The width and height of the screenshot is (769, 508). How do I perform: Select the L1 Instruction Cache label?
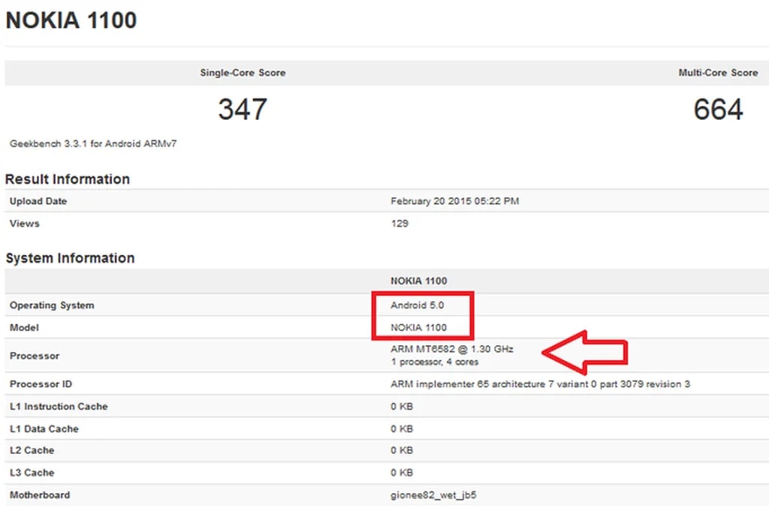(x=59, y=407)
